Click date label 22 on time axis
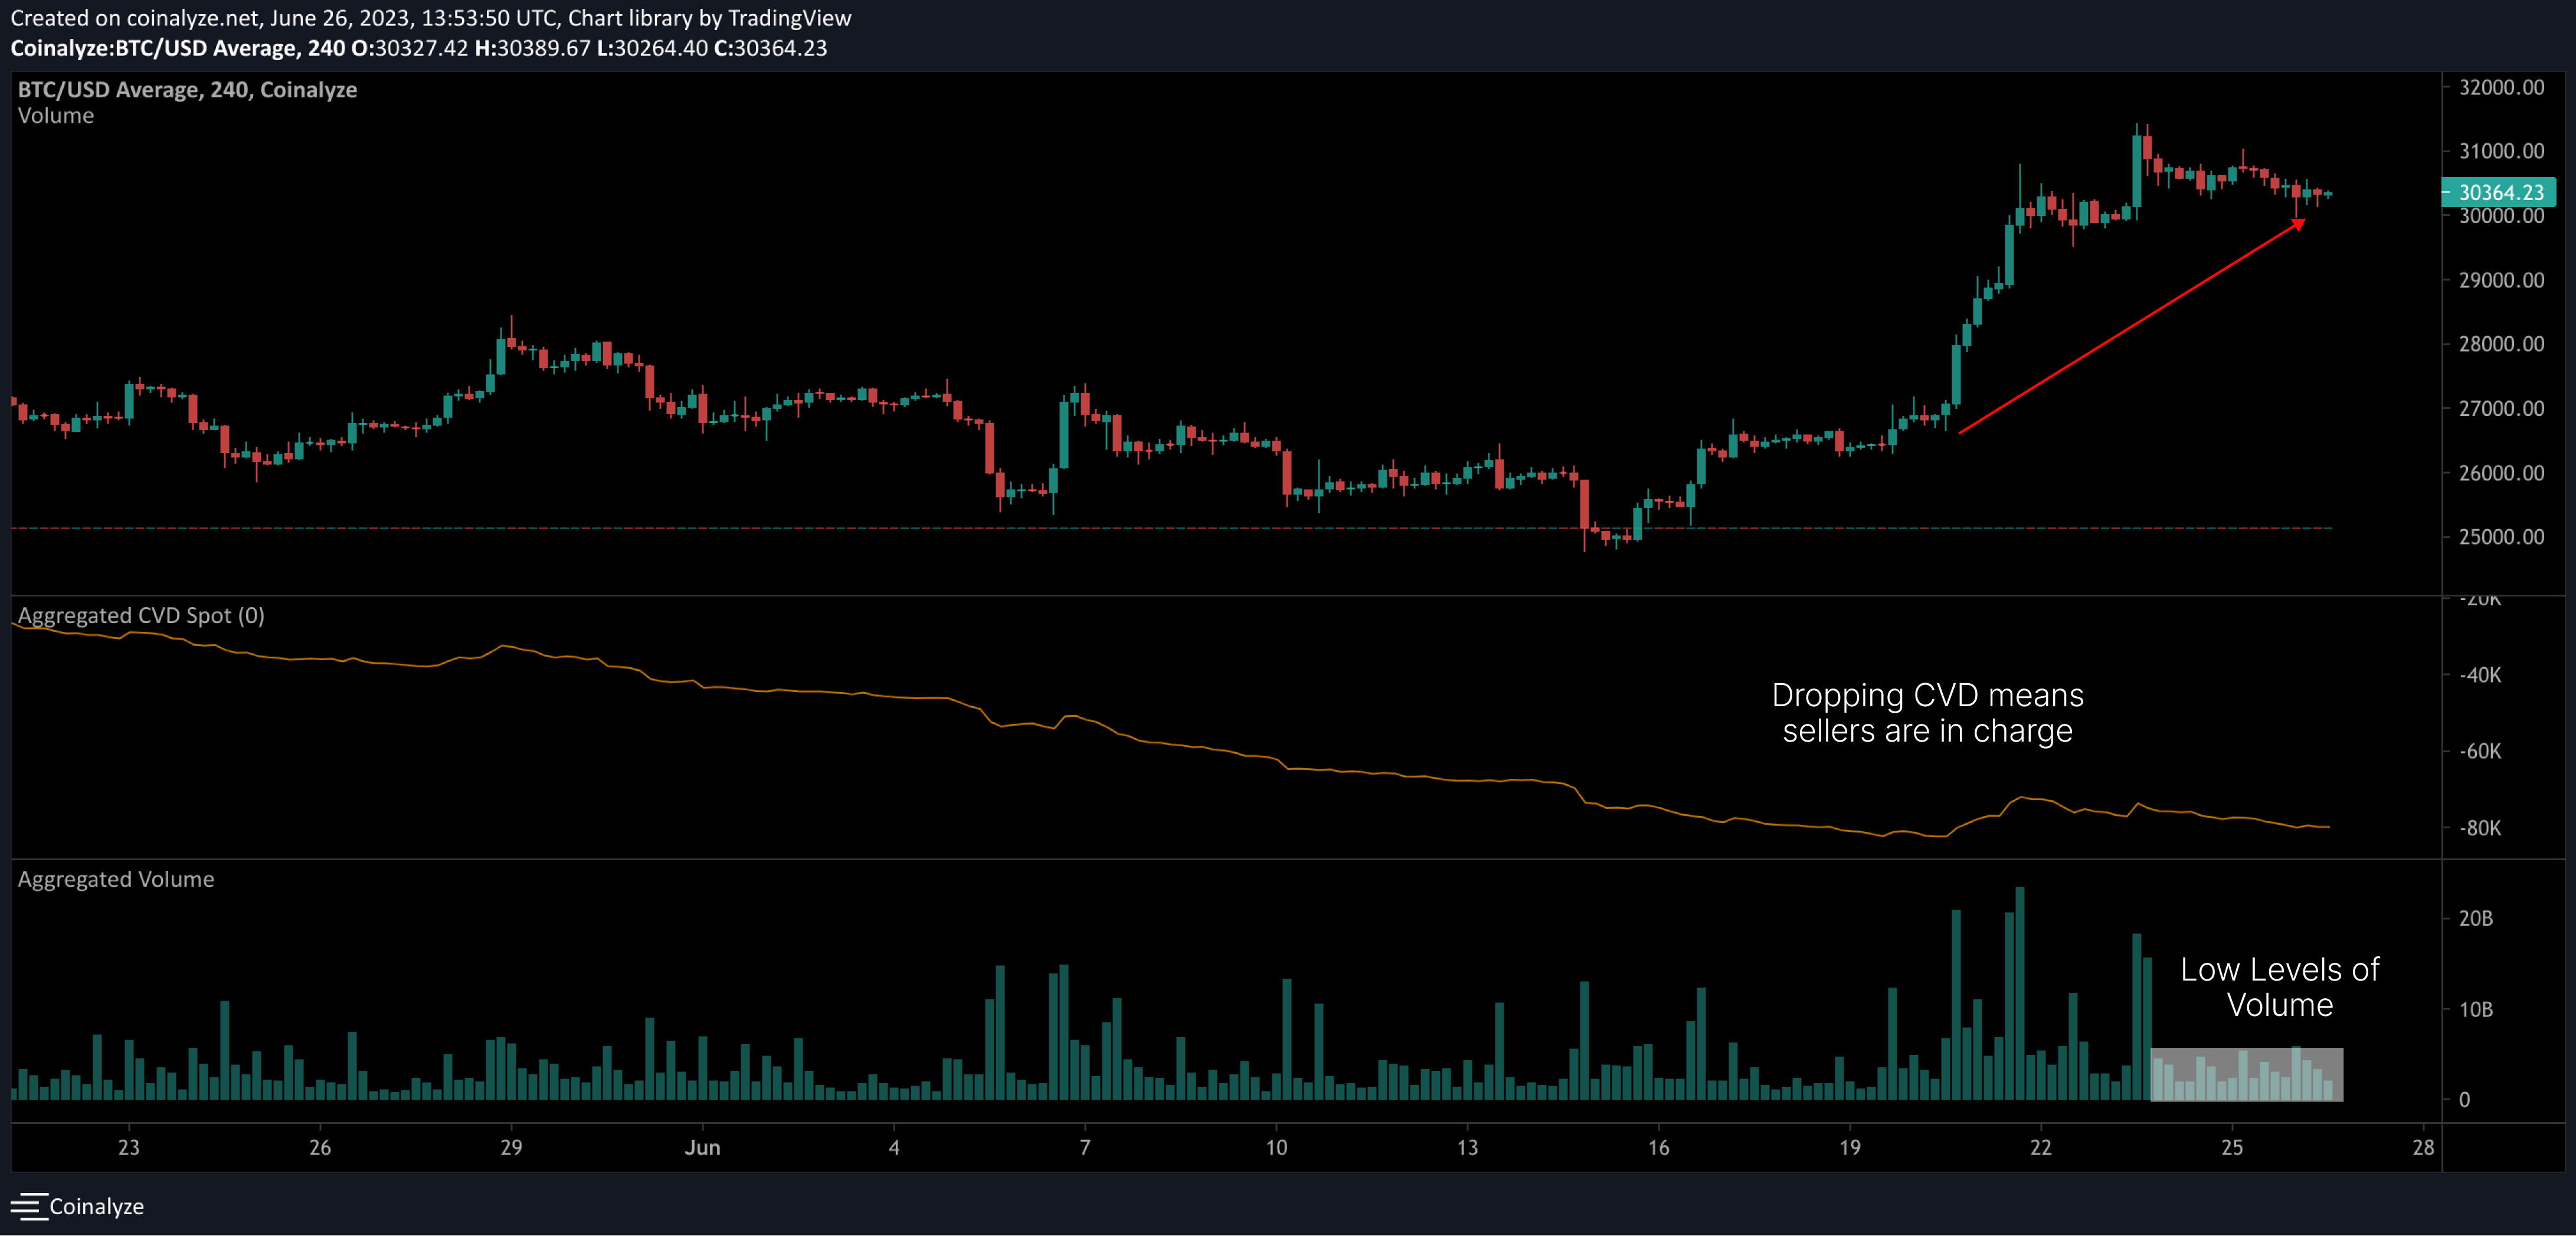Image resolution: width=2576 pixels, height=1236 pixels. (2040, 1148)
